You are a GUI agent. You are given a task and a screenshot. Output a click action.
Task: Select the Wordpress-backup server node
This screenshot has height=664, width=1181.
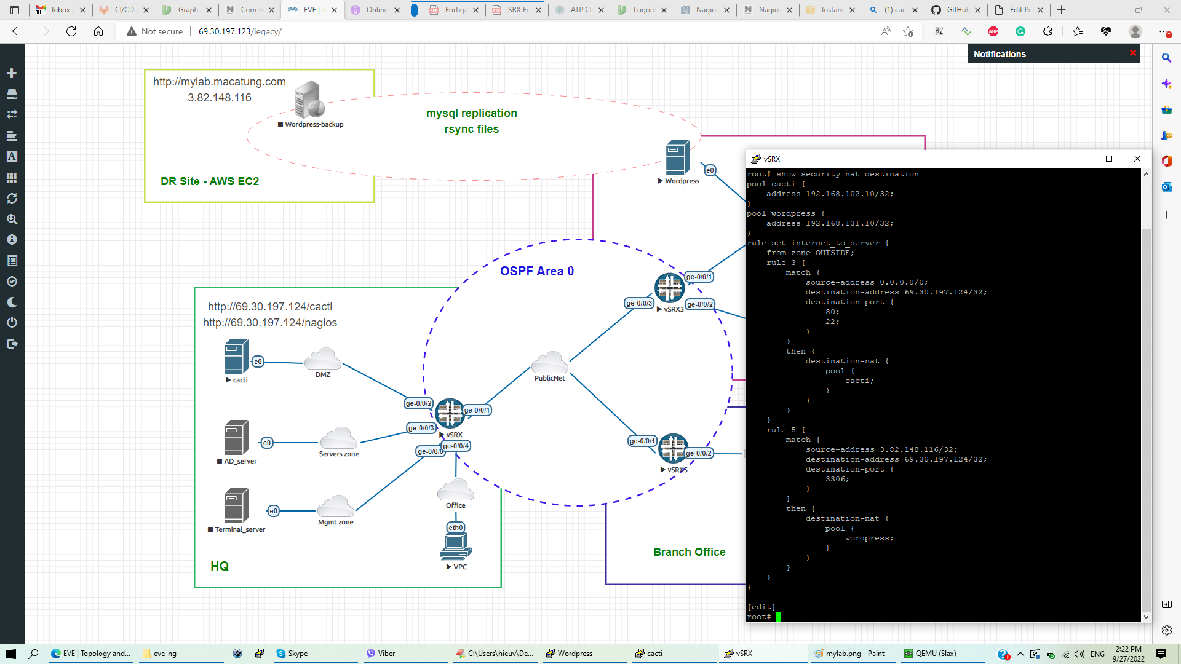click(x=309, y=100)
